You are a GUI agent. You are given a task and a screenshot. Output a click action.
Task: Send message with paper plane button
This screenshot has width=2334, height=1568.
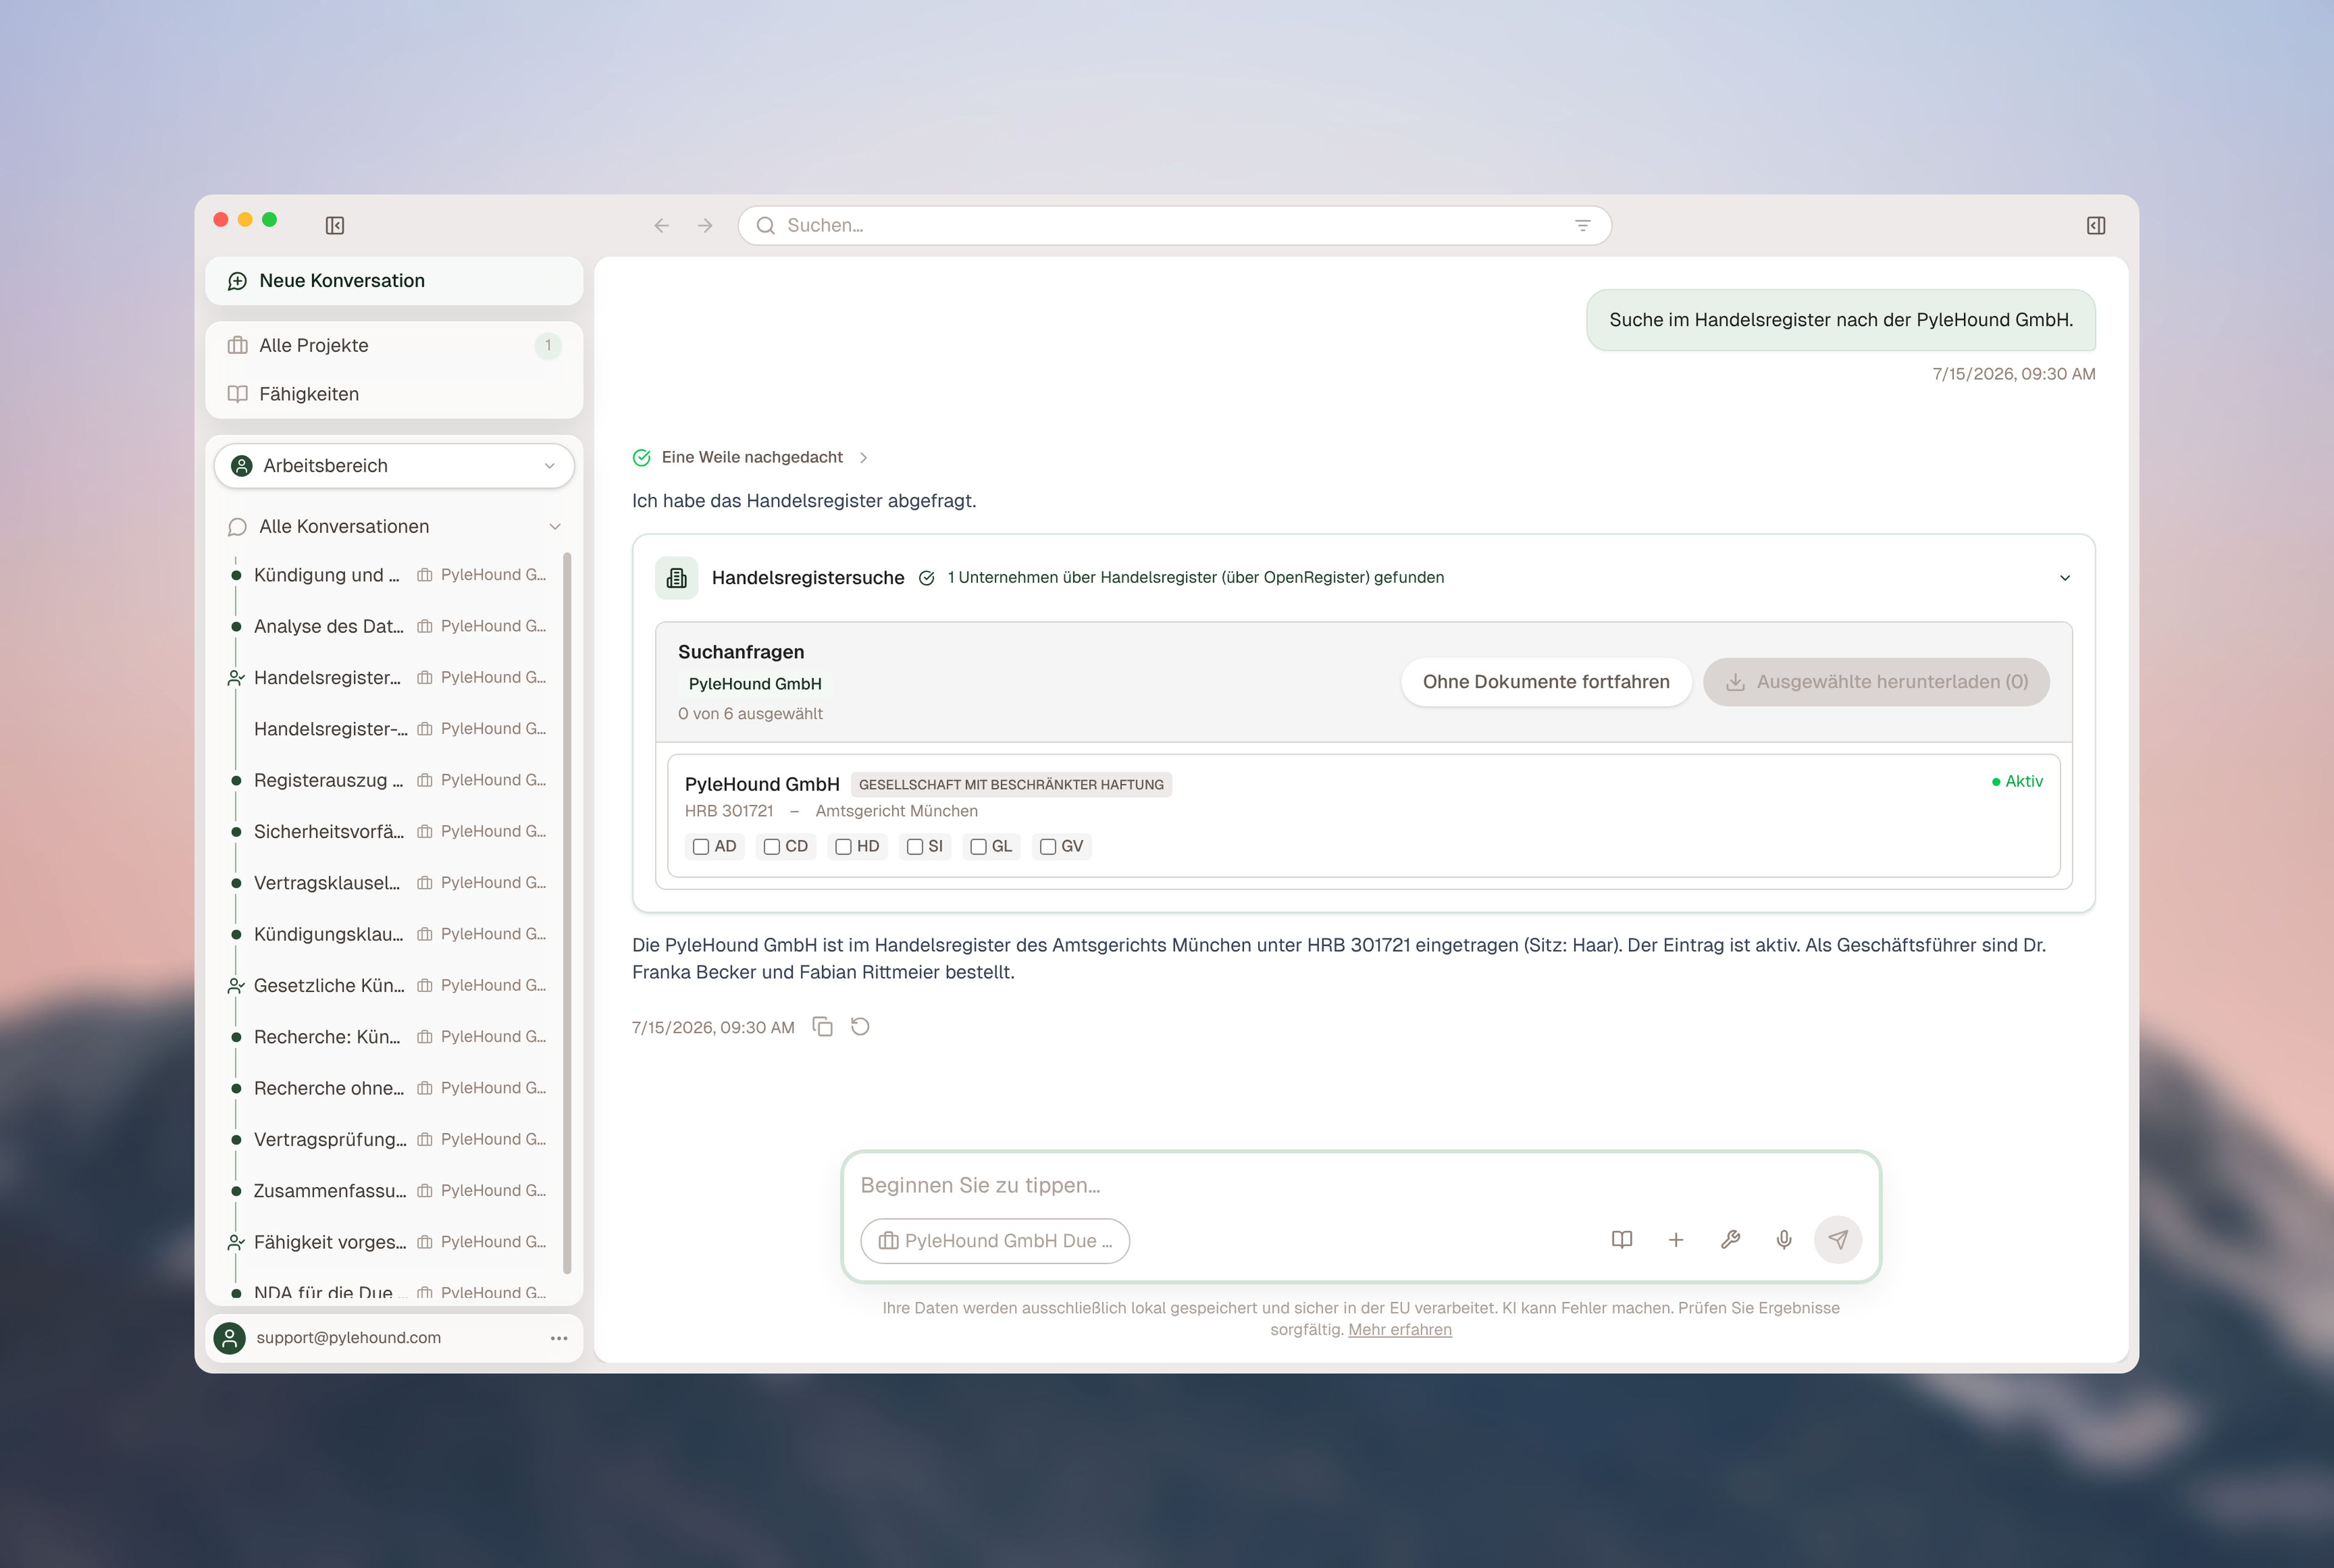1838,1240
